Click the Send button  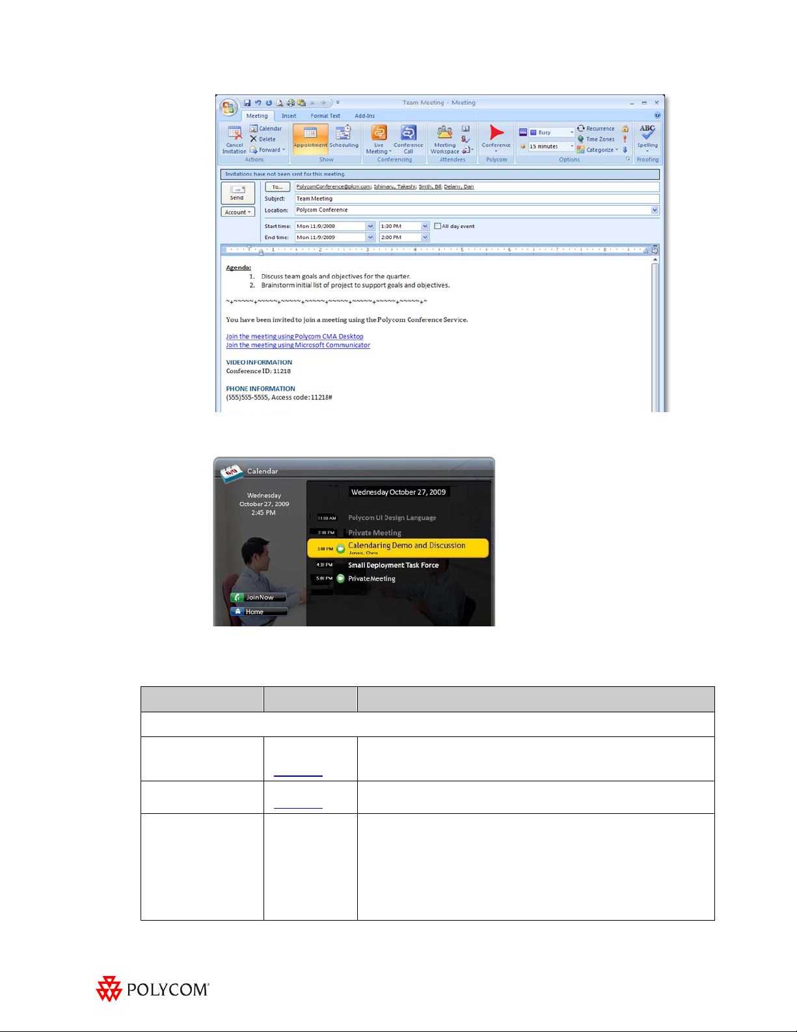coord(237,193)
